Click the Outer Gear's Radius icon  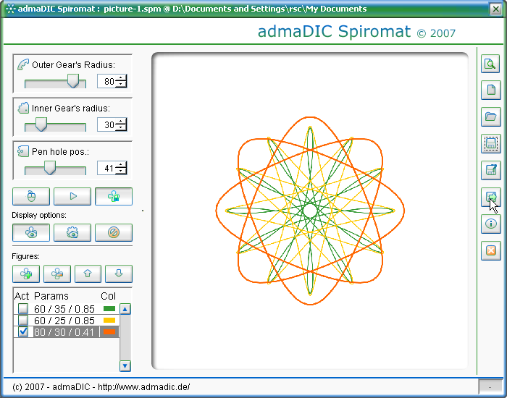[x=23, y=64]
